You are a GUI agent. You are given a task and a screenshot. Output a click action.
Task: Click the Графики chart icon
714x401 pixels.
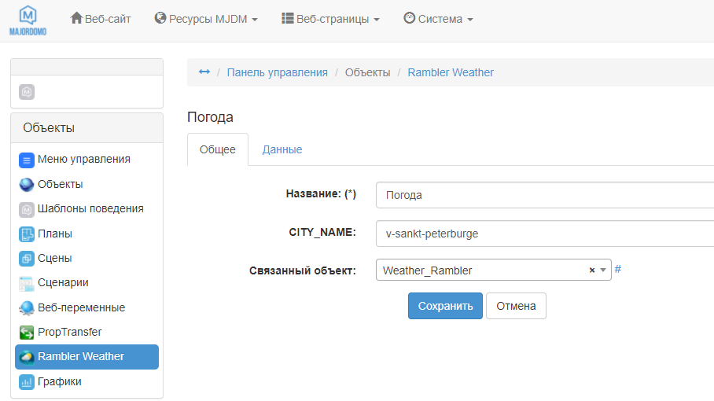[x=27, y=382]
